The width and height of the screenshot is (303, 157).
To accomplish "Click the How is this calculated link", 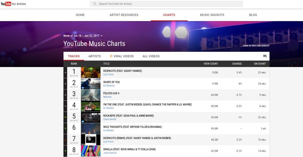I will 256,45.
